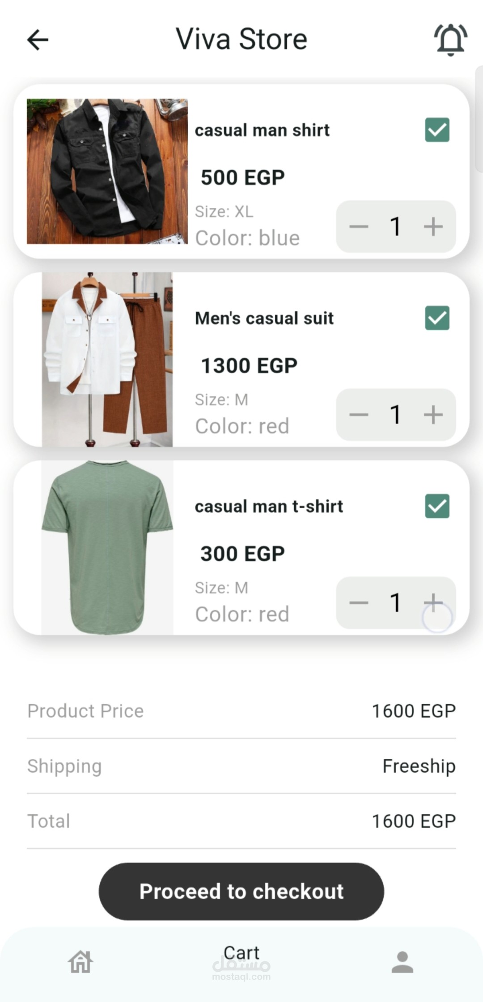Go to Home tab icon
This screenshot has height=1002, width=483.
[x=80, y=962]
